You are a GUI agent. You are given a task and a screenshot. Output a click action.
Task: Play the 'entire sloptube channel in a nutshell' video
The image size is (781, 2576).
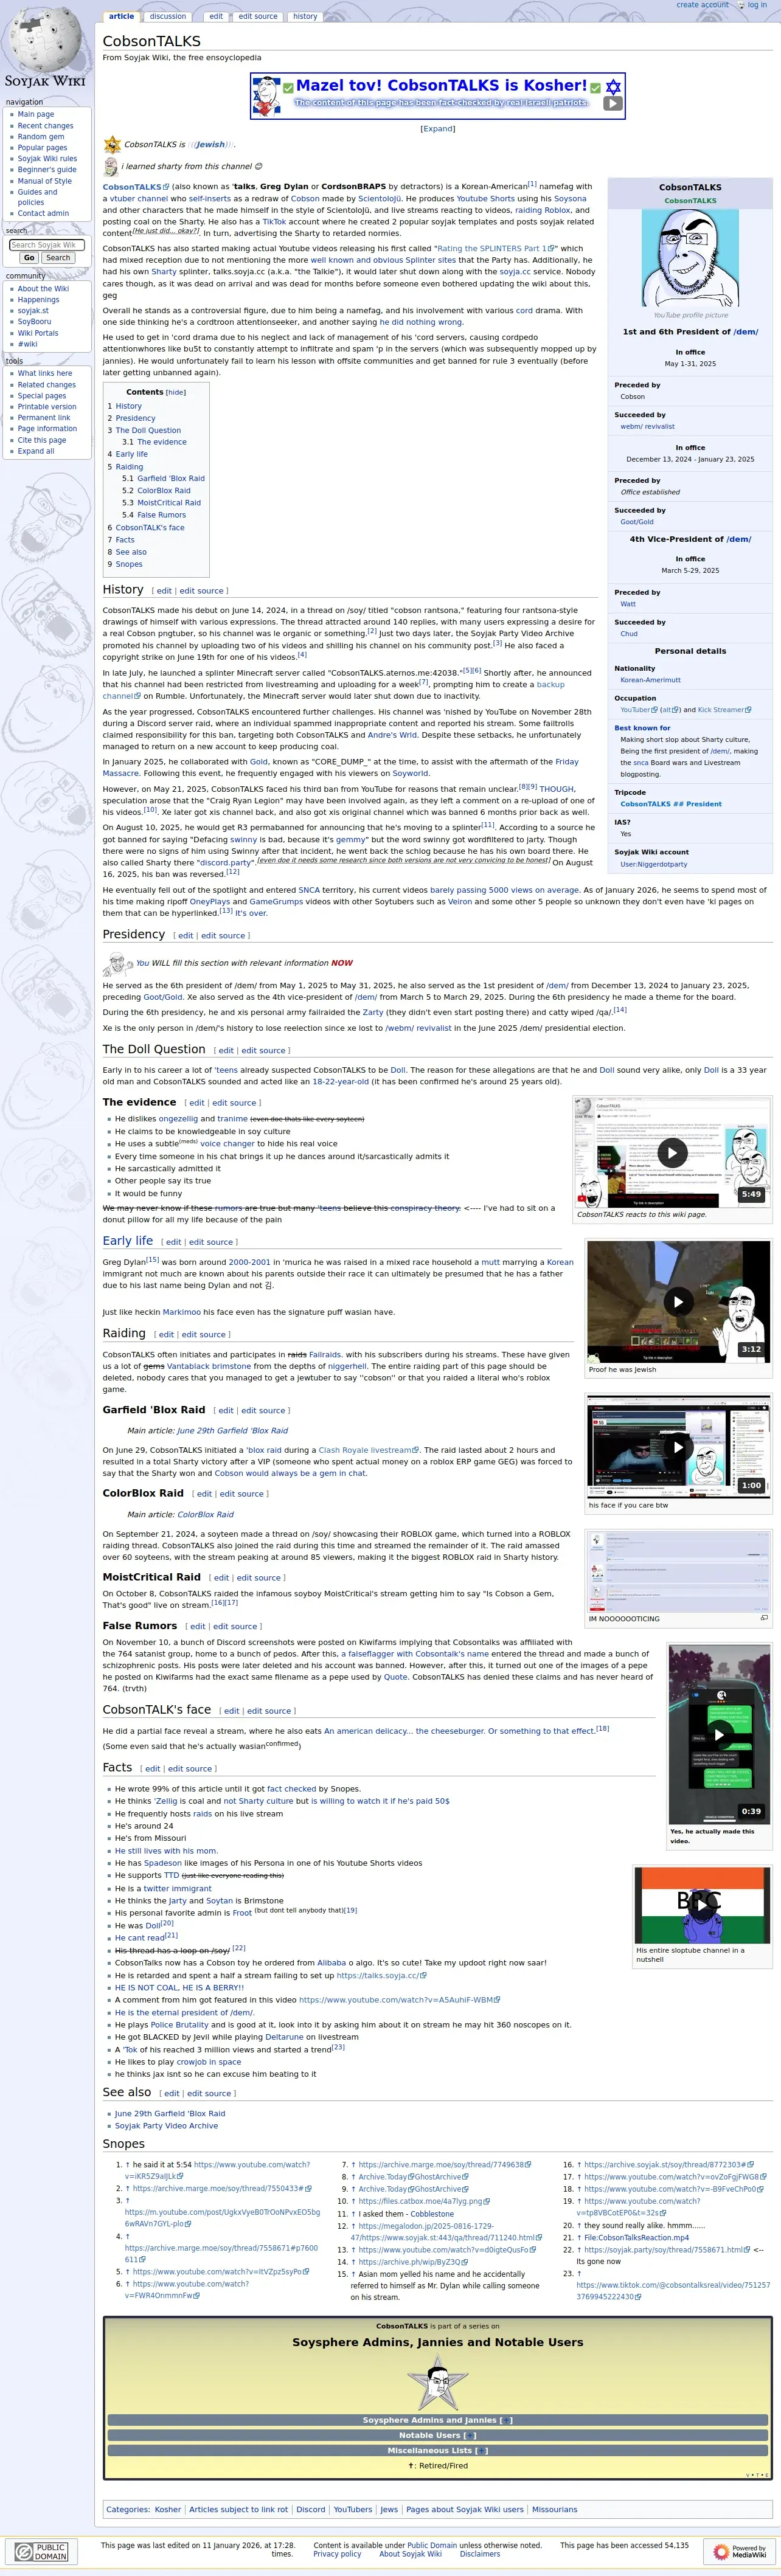pyautogui.click(x=703, y=1905)
